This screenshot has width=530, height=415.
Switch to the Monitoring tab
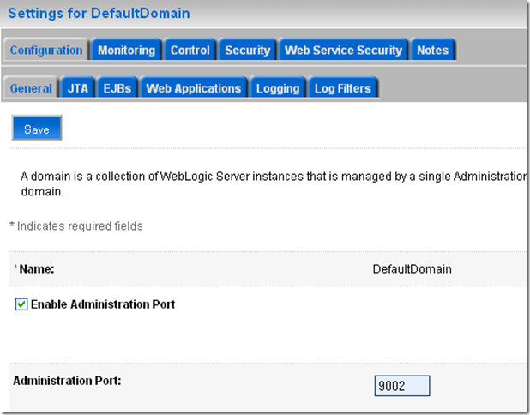pos(126,51)
